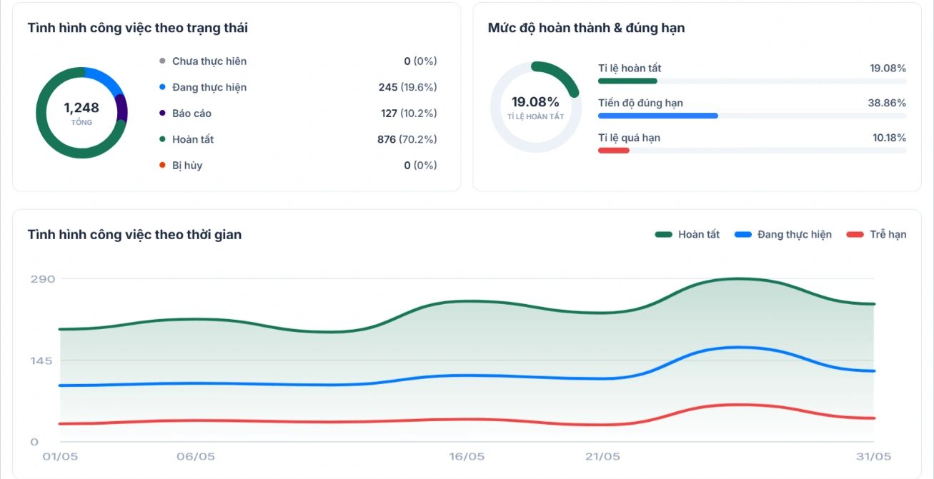Click the 01/05 x-axis label
The image size is (934, 479).
[59, 457]
